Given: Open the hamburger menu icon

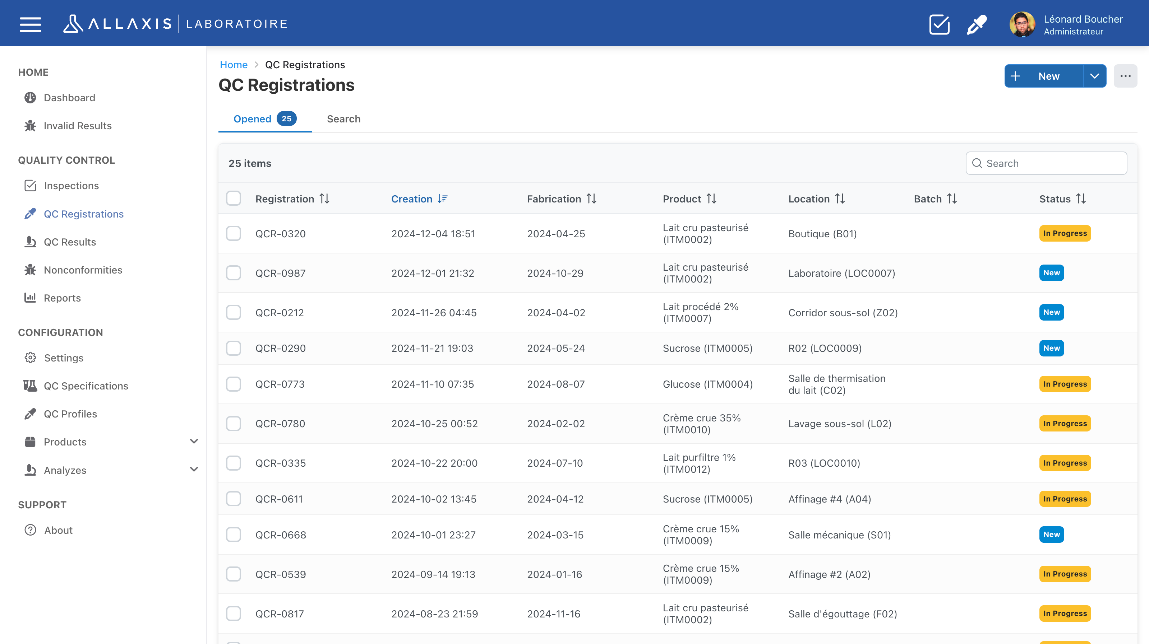Looking at the screenshot, I should pos(30,24).
